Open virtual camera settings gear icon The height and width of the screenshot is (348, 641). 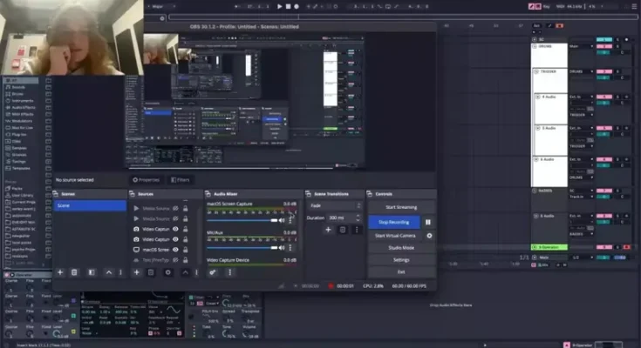click(x=427, y=236)
